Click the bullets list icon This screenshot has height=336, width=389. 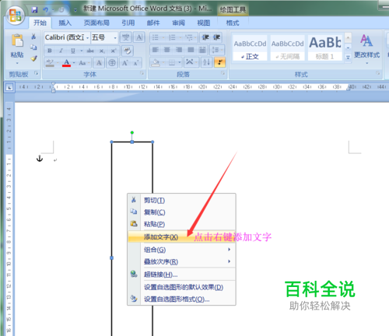tap(156, 37)
